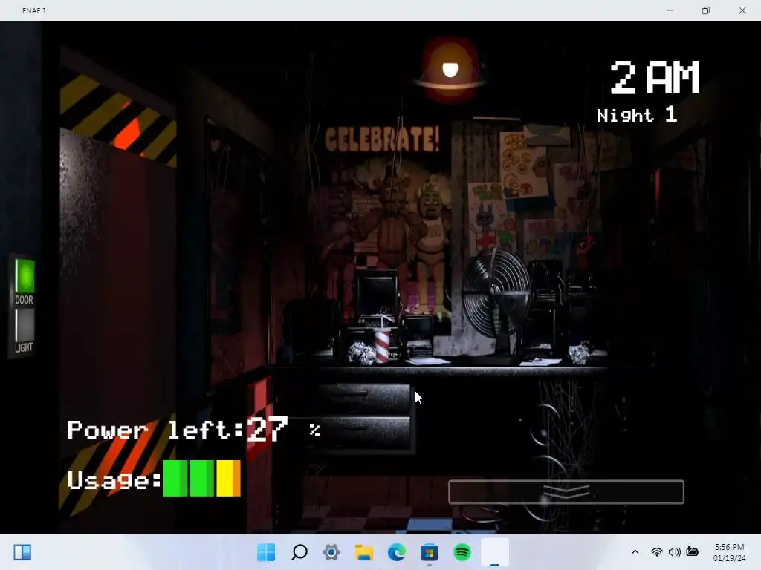
Task: Open the Widgets panel icon
Action: [22, 552]
